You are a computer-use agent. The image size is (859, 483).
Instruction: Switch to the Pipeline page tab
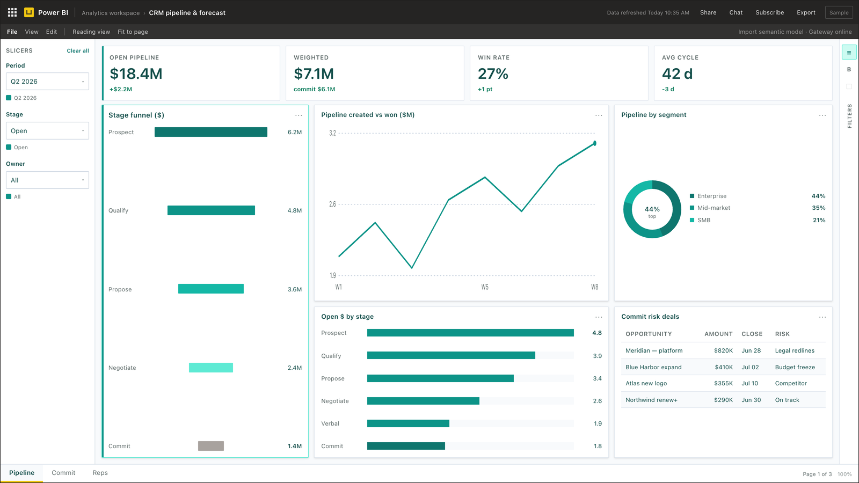[21, 473]
